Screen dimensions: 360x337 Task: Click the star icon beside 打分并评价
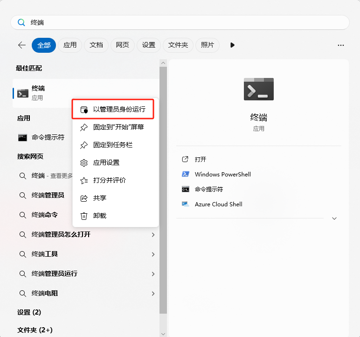(84, 181)
